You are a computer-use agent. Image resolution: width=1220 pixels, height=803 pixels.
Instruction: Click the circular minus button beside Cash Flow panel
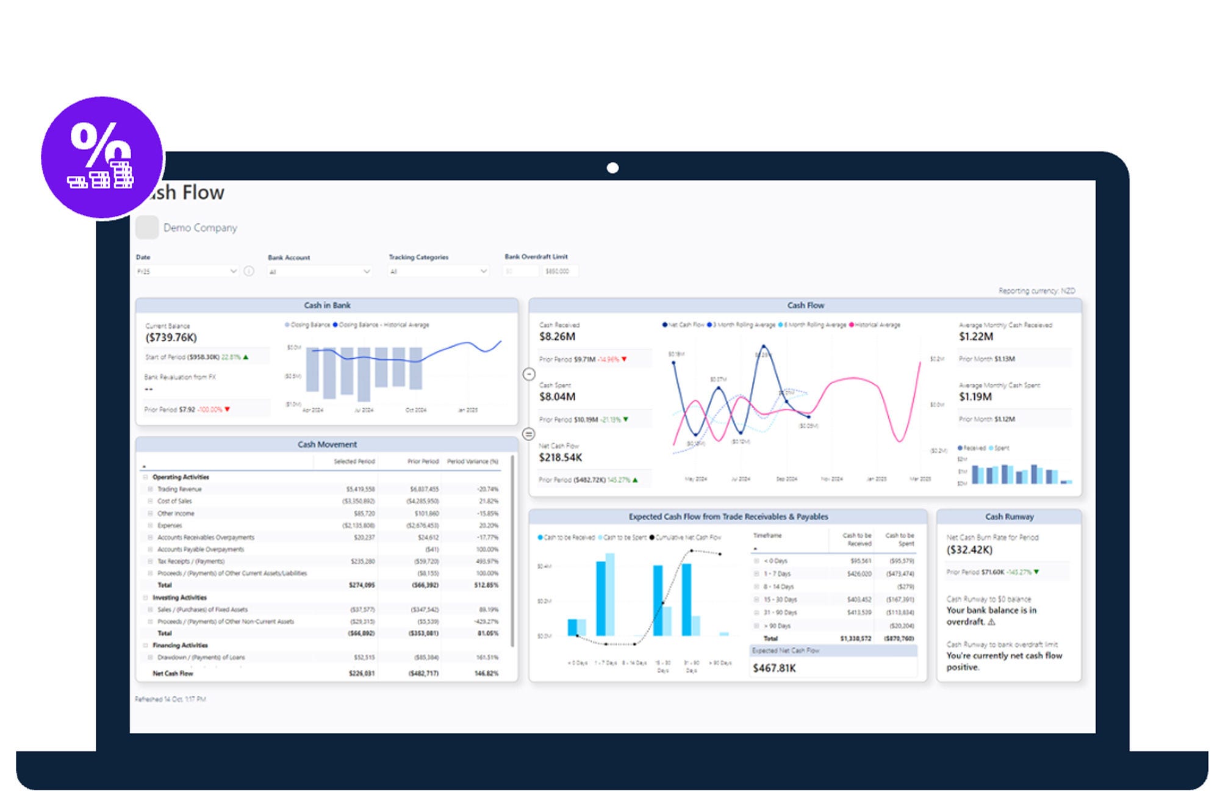coord(529,374)
